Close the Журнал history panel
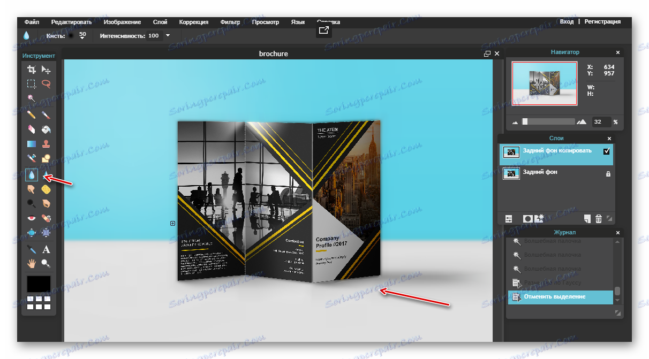This screenshot has height=359, width=649. 618,233
